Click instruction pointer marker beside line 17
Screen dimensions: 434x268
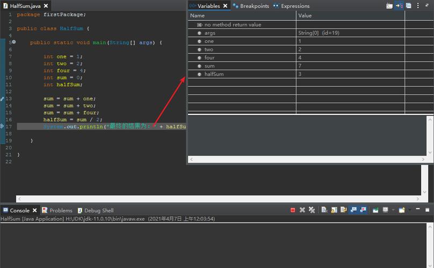point(2,126)
